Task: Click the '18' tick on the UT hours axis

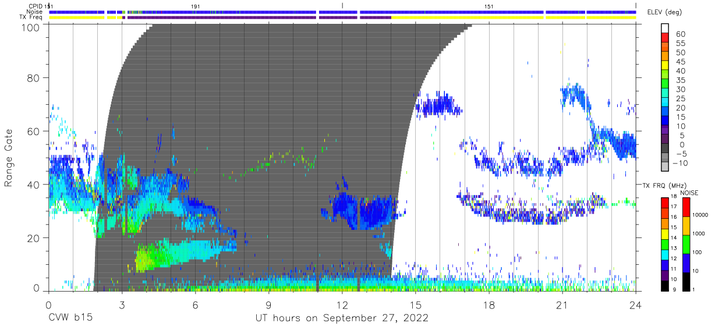Action: coord(489,304)
